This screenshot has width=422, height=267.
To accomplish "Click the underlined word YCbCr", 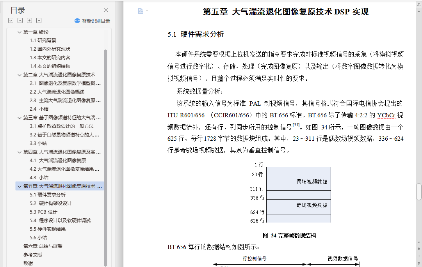I will pyautogui.click(x=386, y=115).
